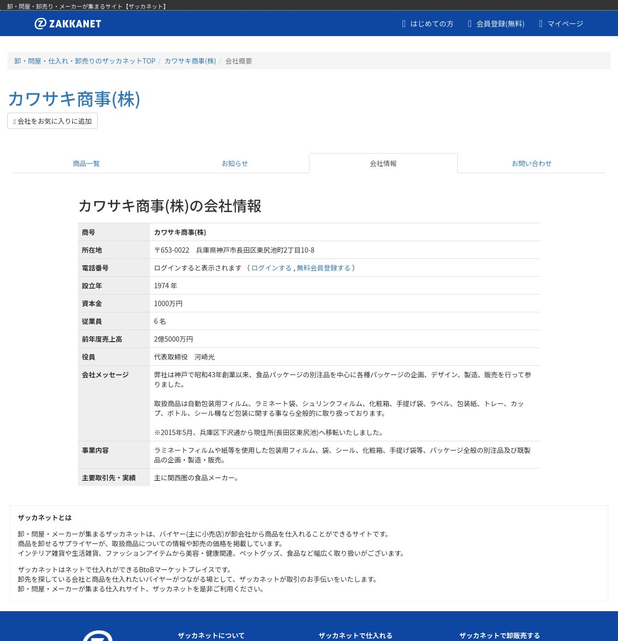This screenshot has width=618, height=641.
Task: Open breadcrumb link カワサキ商事(株)
Action: [190, 61]
